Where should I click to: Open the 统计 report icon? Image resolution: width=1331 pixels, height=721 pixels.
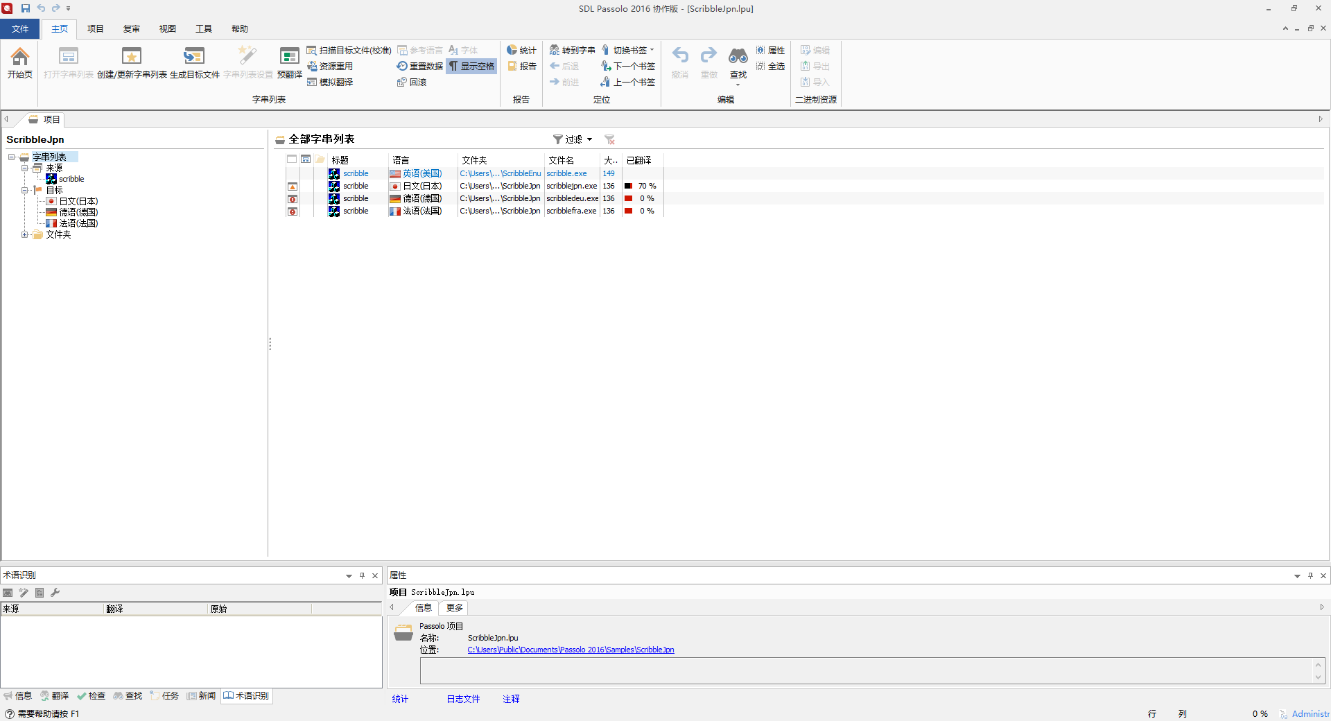tap(521, 49)
